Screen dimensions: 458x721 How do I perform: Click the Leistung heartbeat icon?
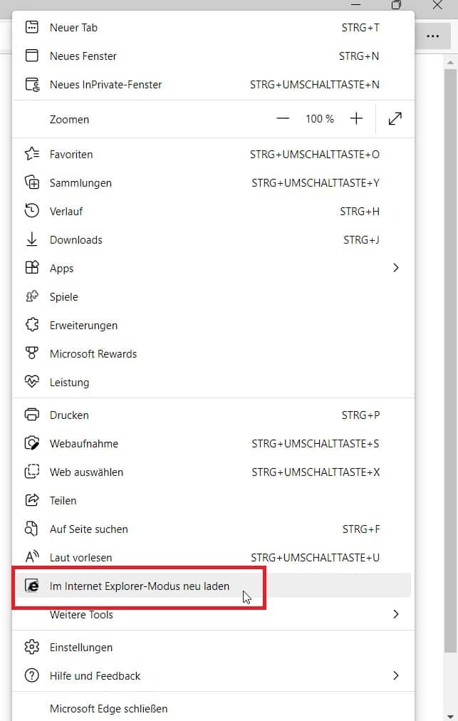click(x=31, y=382)
